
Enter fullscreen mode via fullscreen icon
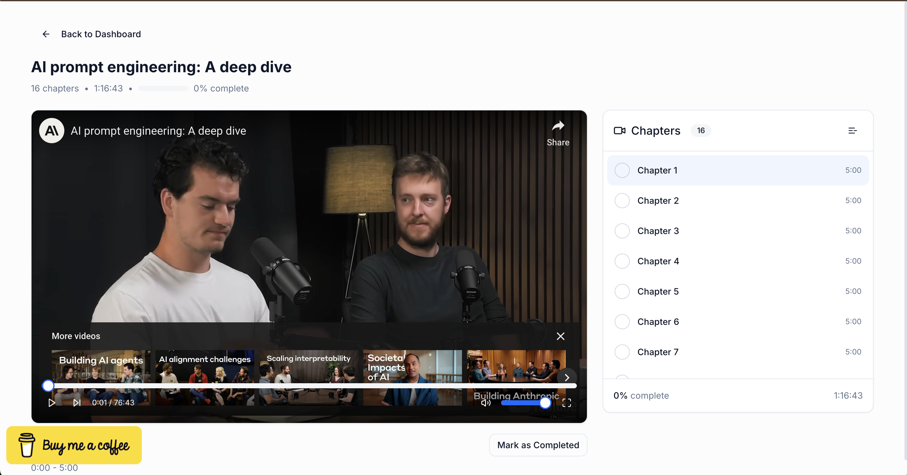pos(566,402)
